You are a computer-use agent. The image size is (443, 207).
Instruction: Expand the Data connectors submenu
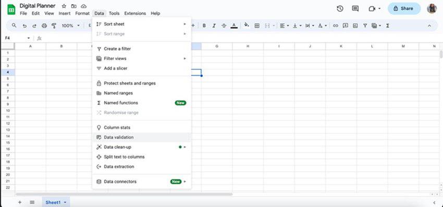[x=142, y=182]
